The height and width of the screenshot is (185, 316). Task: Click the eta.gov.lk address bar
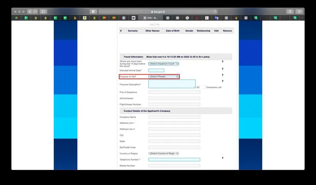[x=158, y=11]
